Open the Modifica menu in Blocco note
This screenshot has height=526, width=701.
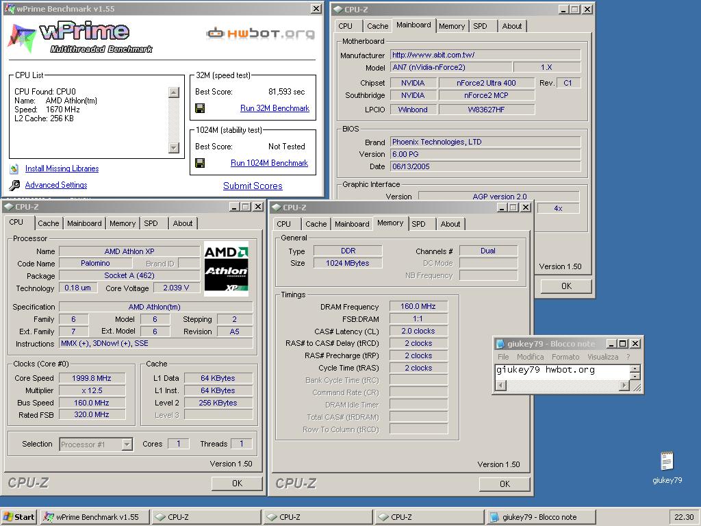coord(531,357)
